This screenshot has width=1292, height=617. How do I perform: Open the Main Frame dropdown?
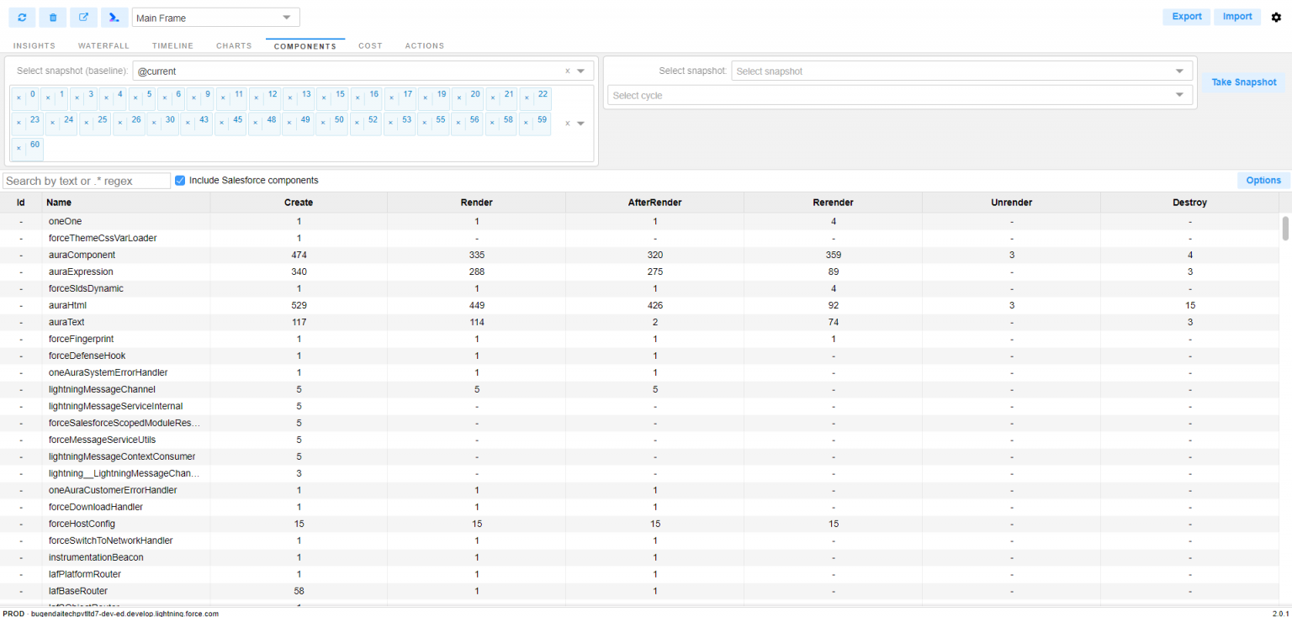coord(214,17)
